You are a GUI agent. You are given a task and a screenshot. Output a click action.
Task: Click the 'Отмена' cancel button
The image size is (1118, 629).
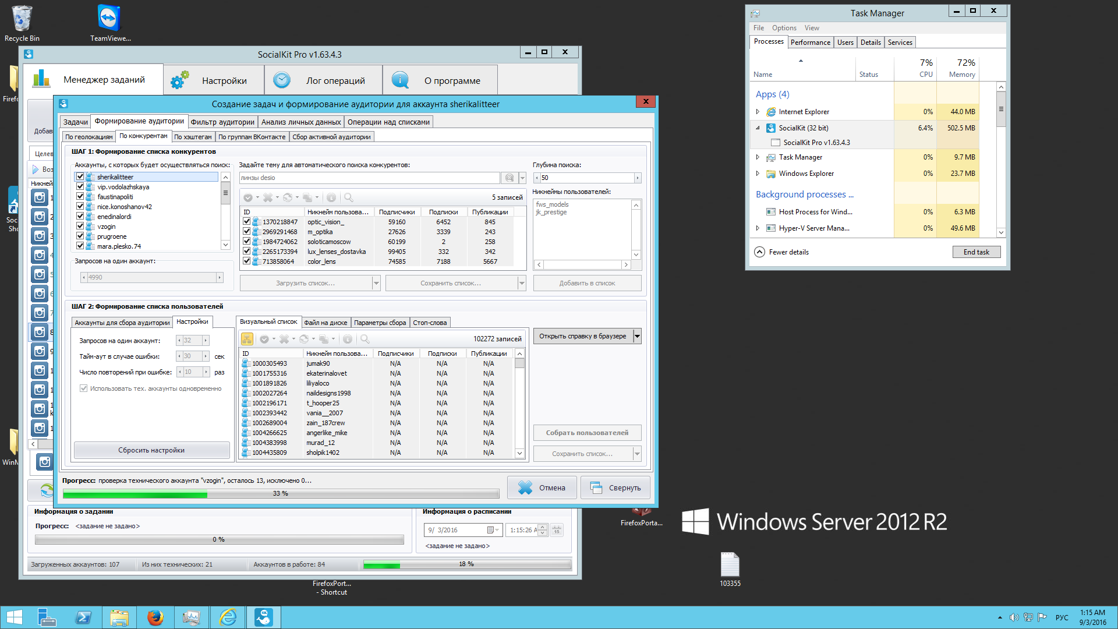(542, 487)
